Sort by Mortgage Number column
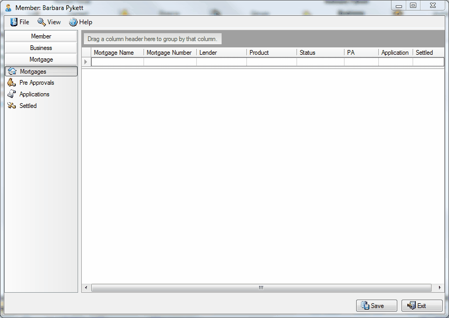Viewport: 449px width, 318px height. tap(170, 53)
